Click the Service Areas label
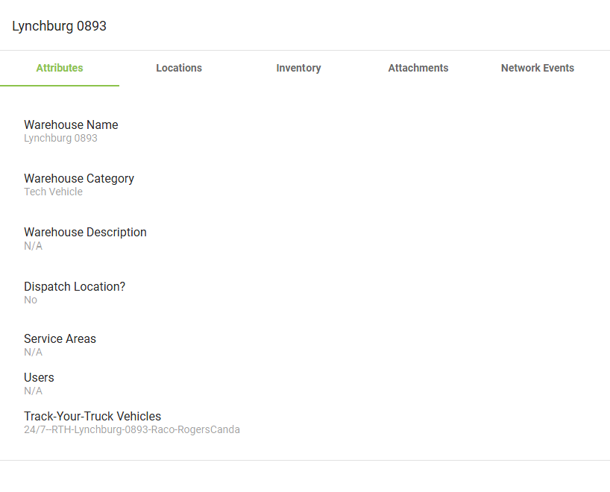Viewport: 610px width, 492px height. click(60, 338)
